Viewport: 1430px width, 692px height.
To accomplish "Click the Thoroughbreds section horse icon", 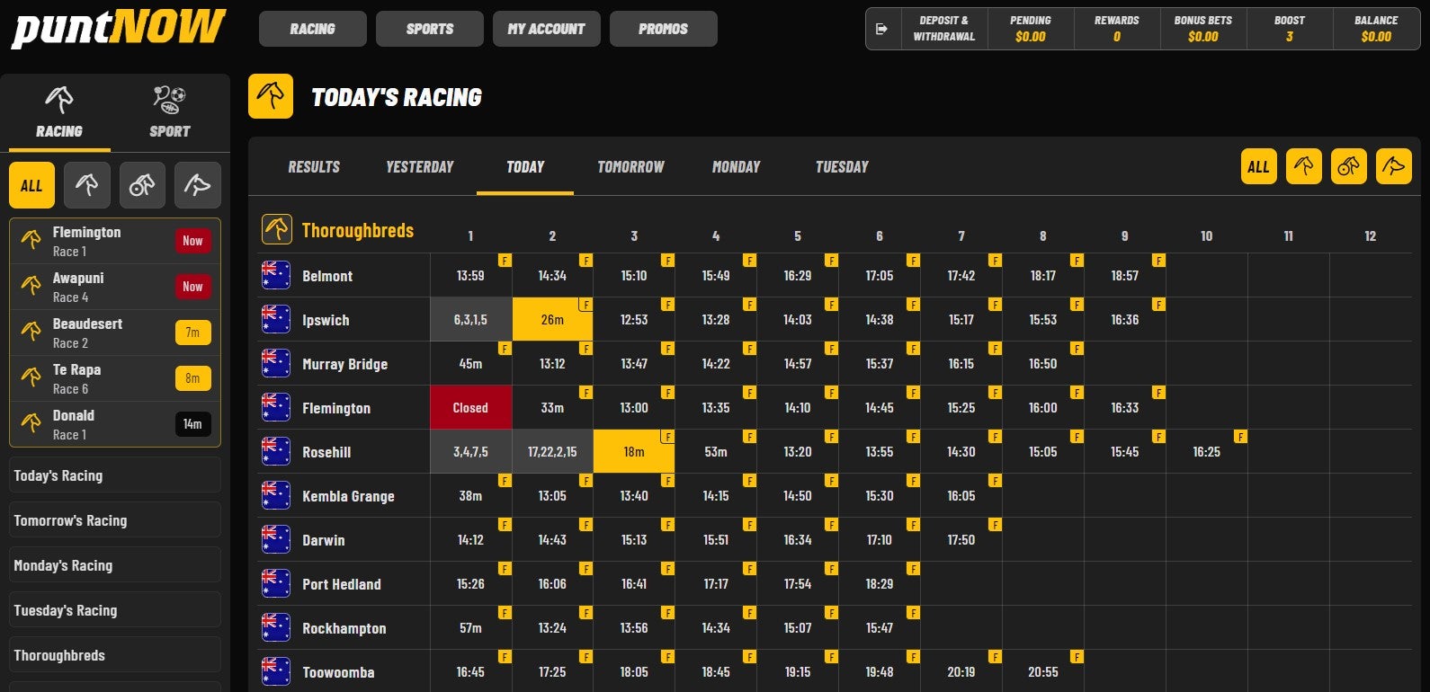I will tap(277, 229).
